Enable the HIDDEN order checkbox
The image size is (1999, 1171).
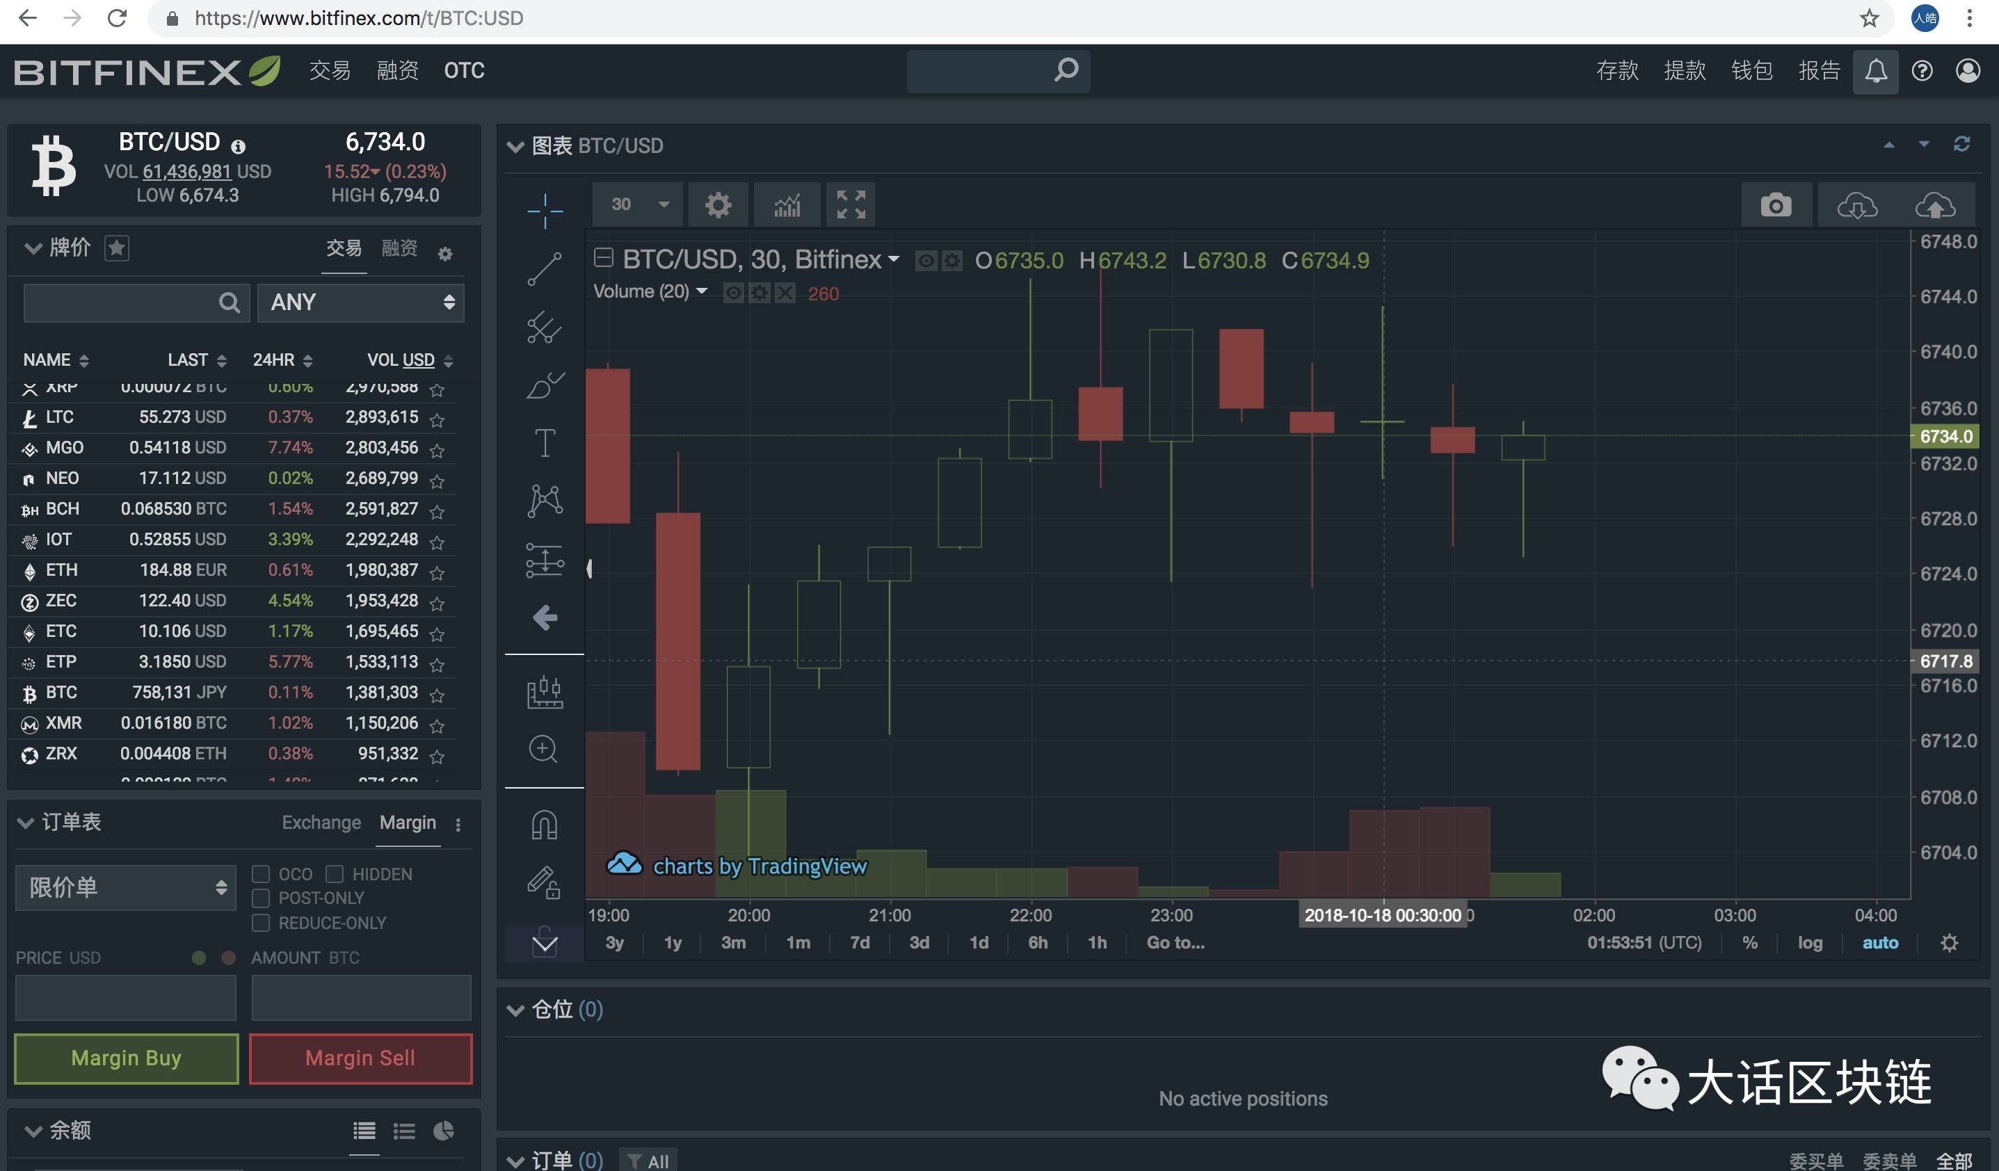coord(335,873)
